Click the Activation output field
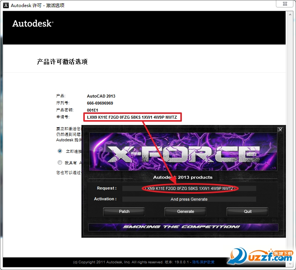Viewport: 296px width, 270px height. point(189,199)
